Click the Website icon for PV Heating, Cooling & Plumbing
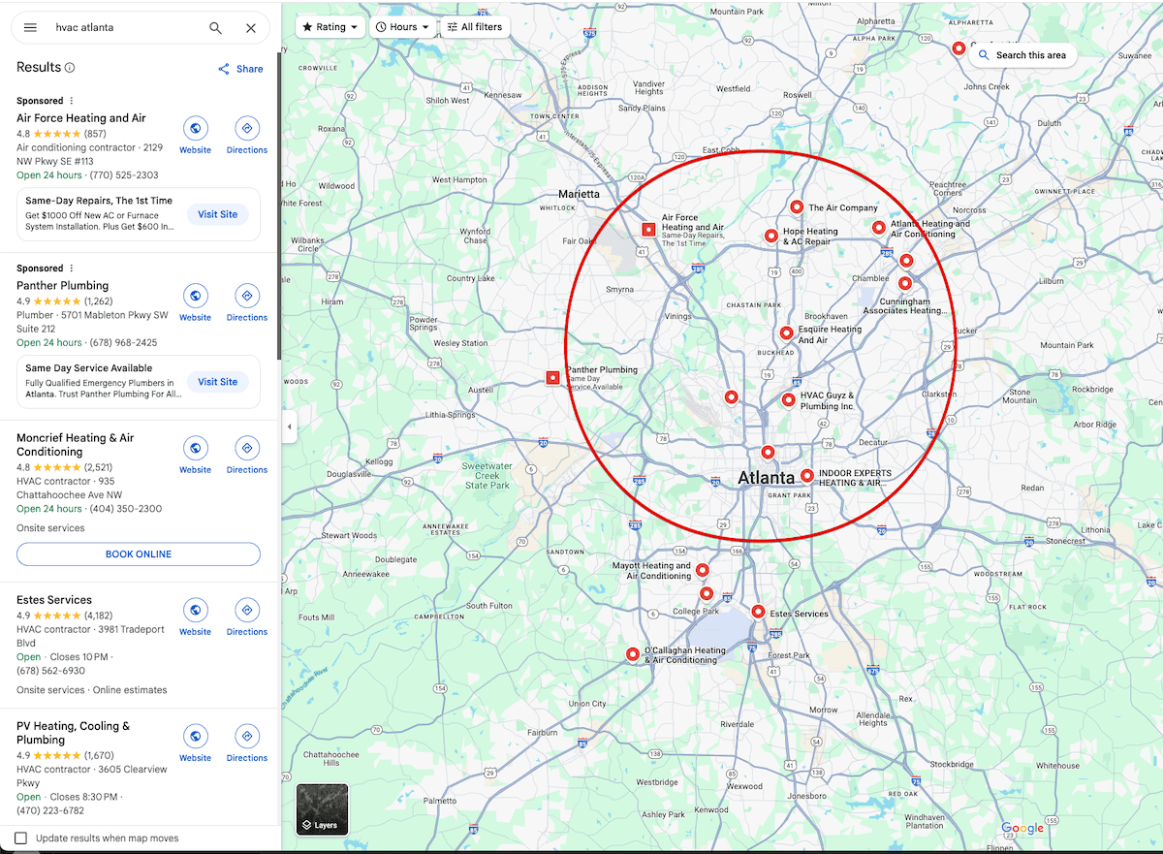Screen dimensions: 1163x854 point(195,736)
